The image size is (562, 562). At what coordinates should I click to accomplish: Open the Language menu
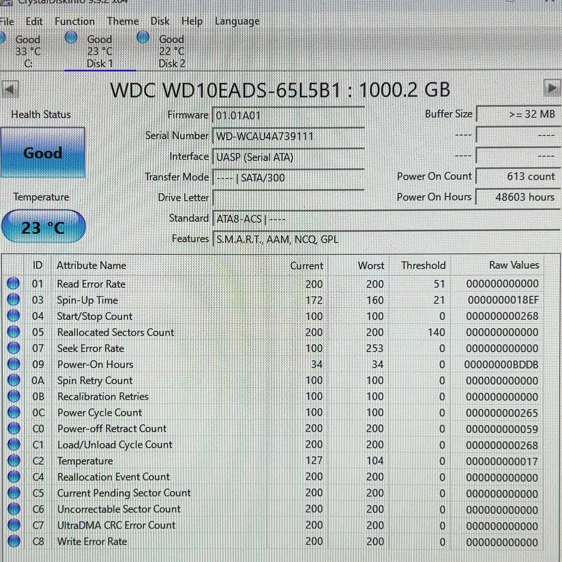pyautogui.click(x=237, y=22)
